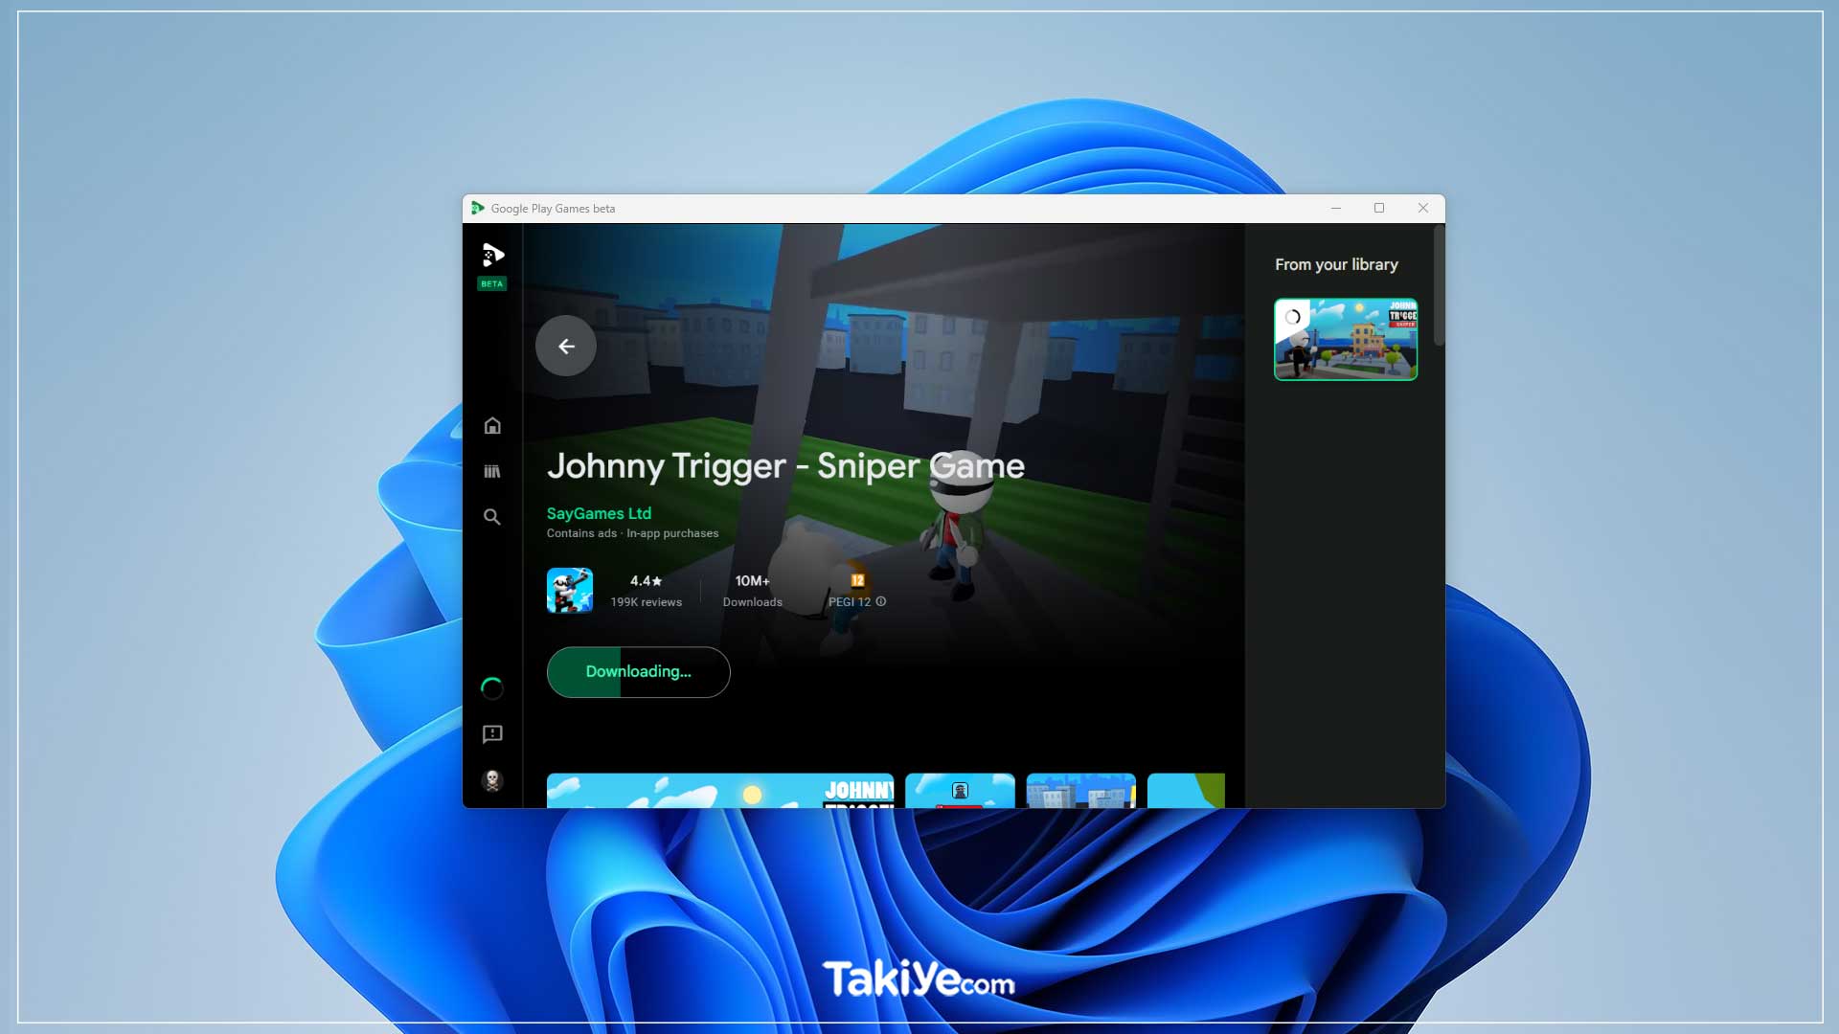Open the first Johnny Trigger screenshot

[719, 791]
